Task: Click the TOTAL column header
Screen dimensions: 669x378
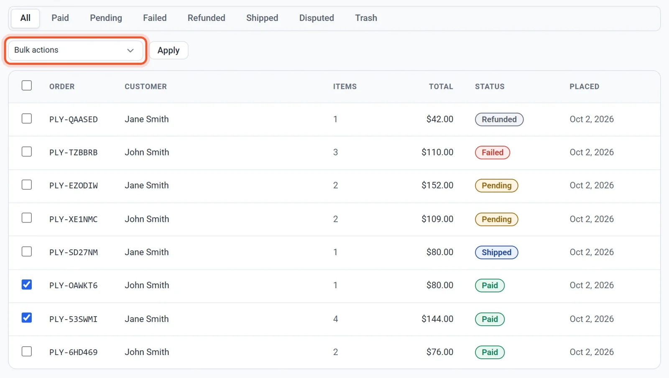Action: tap(441, 86)
